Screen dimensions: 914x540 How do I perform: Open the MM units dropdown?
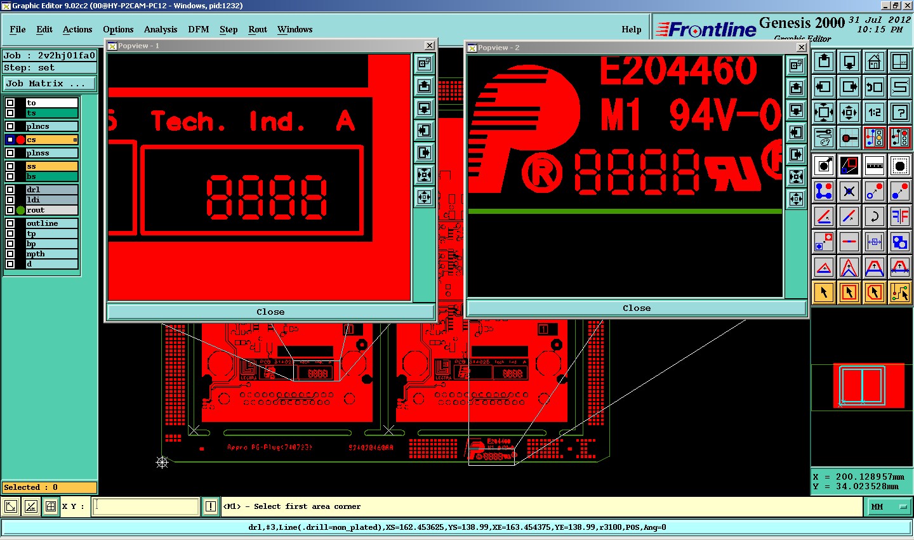[x=889, y=506]
